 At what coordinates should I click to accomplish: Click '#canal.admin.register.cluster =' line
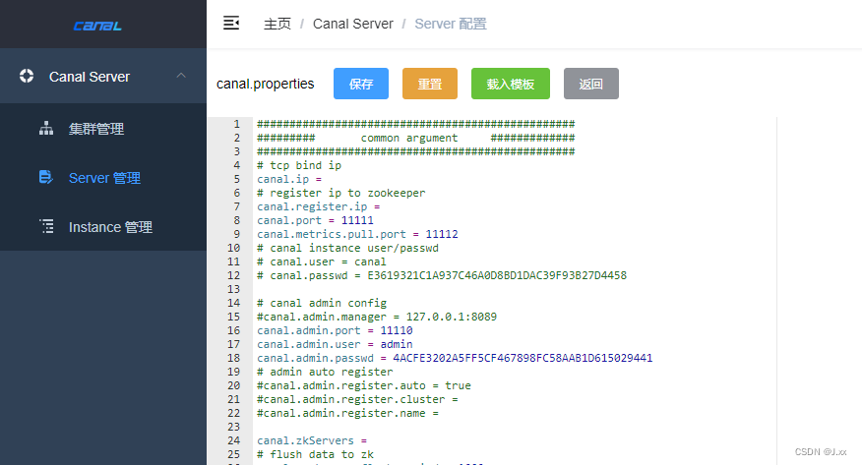tap(357, 399)
